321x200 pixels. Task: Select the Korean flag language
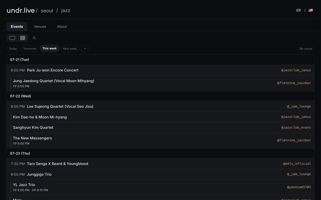pyautogui.click(x=298, y=10)
